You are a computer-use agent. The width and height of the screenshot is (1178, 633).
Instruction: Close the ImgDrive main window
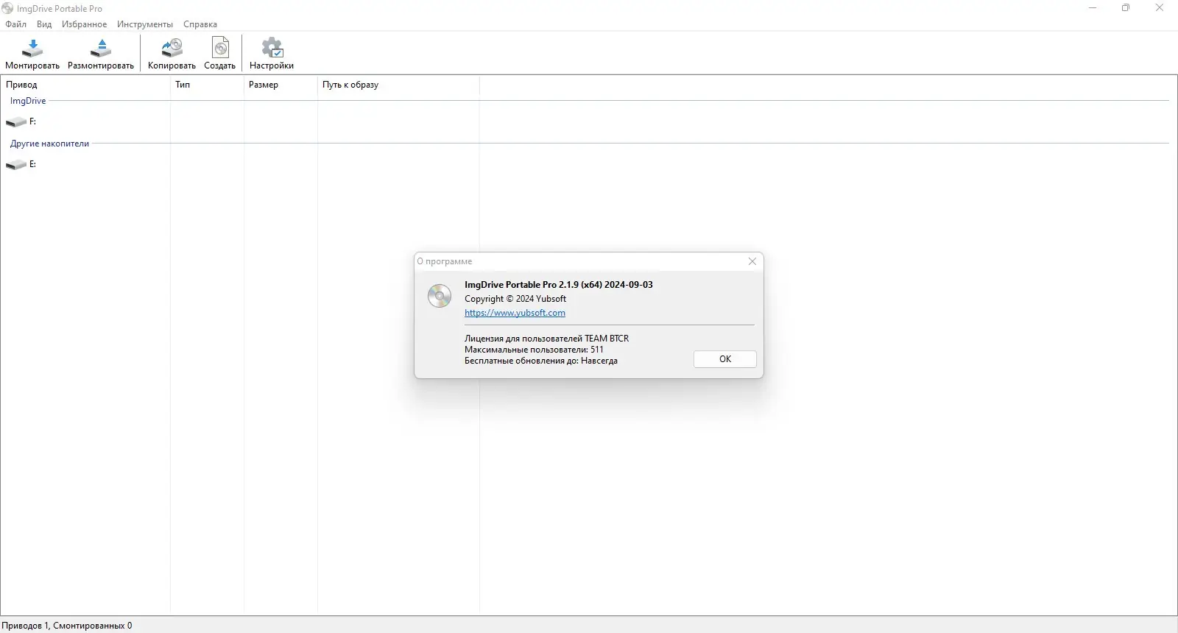(x=1160, y=8)
